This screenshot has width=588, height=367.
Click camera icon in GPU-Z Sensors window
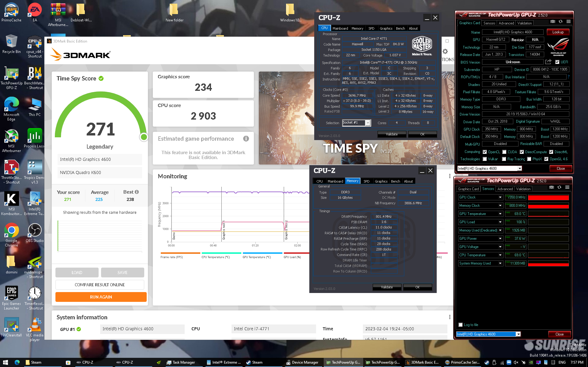coord(551,187)
